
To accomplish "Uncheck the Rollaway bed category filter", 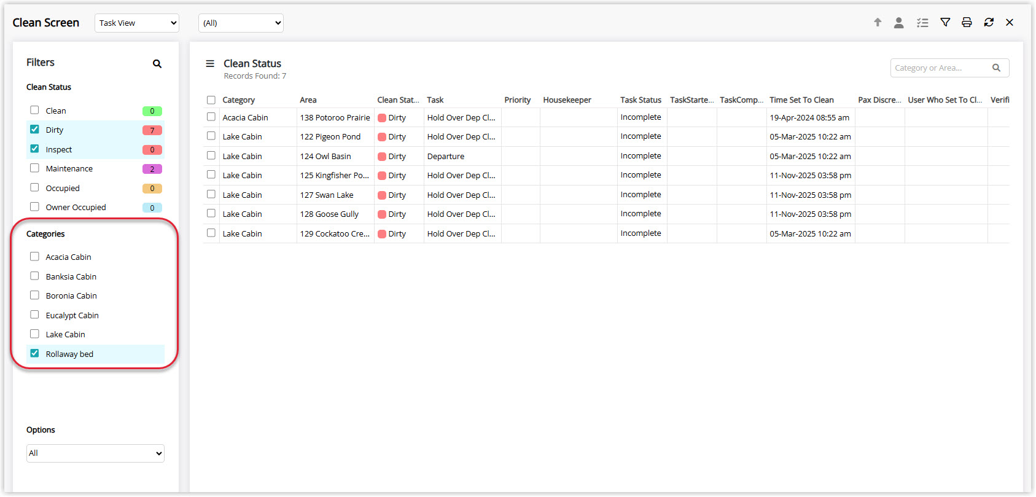I will [x=34, y=354].
